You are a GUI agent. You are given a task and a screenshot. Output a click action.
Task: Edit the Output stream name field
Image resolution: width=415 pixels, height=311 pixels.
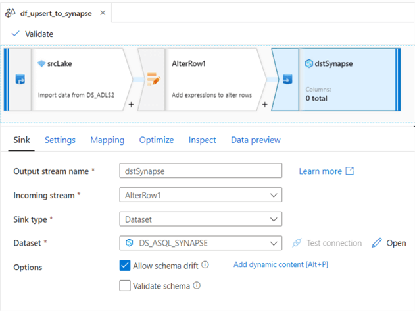click(201, 171)
